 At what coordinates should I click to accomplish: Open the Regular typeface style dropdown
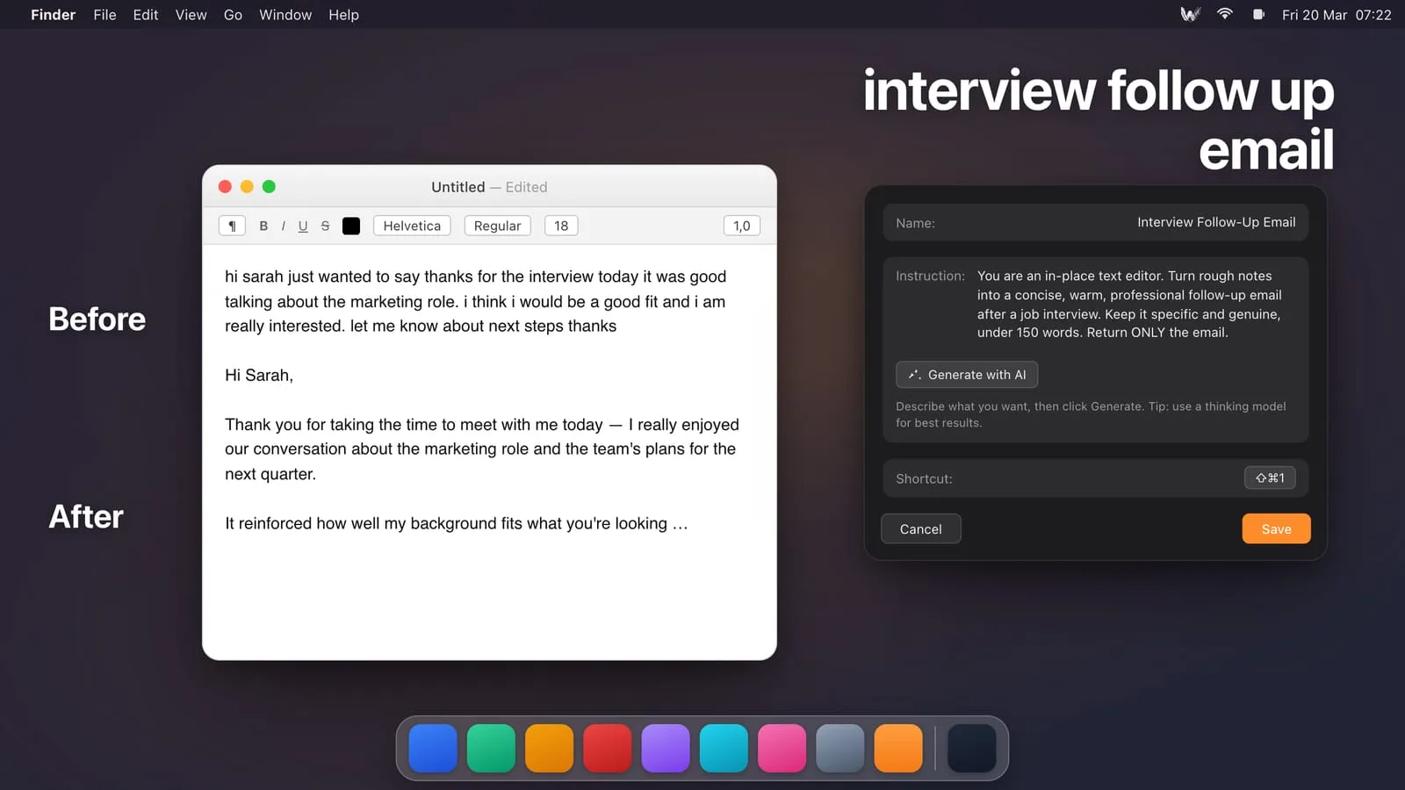(x=497, y=226)
